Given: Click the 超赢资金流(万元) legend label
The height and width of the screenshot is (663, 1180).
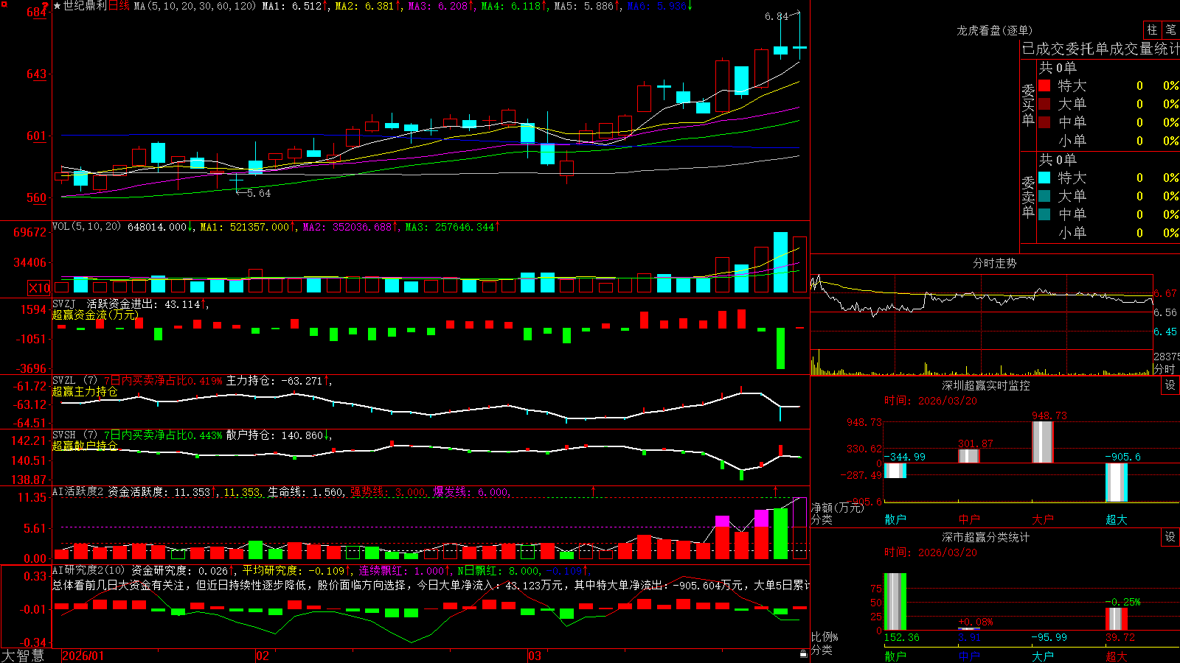Looking at the screenshot, I should point(95,315).
